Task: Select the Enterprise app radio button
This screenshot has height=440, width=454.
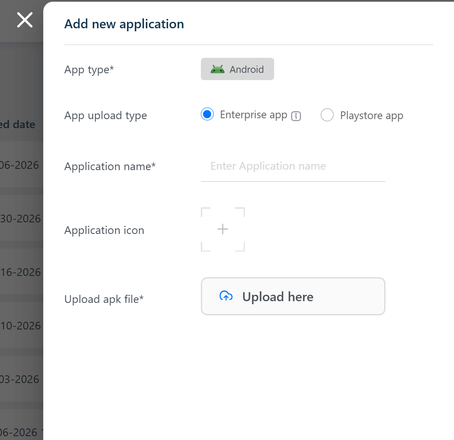Action: click(207, 115)
